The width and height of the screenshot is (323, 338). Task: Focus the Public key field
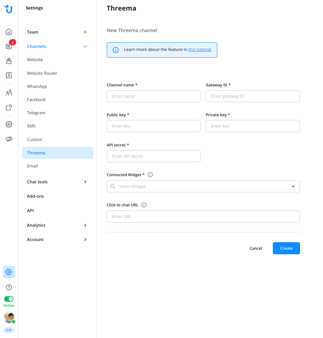pyautogui.click(x=154, y=126)
